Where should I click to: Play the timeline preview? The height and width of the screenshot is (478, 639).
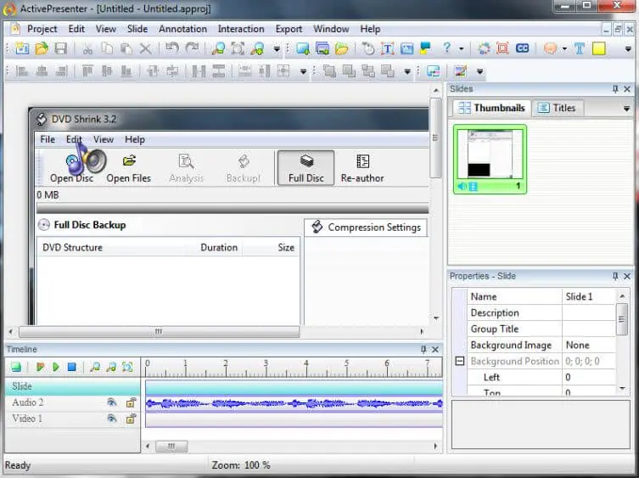pos(56,367)
